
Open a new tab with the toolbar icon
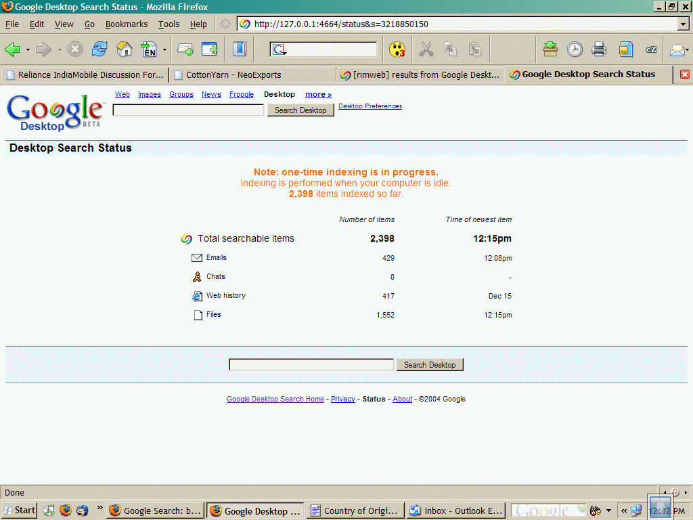(185, 49)
